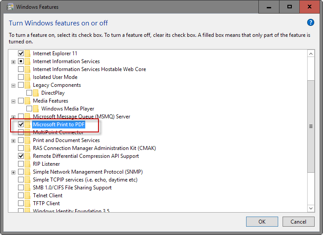
Task: Click the Windows Features title bar icon
Action: tap(10, 7)
